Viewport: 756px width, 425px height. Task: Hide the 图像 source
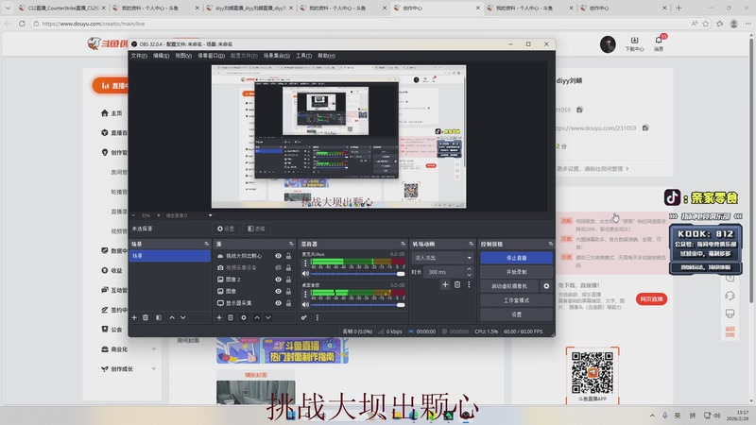pos(278,291)
